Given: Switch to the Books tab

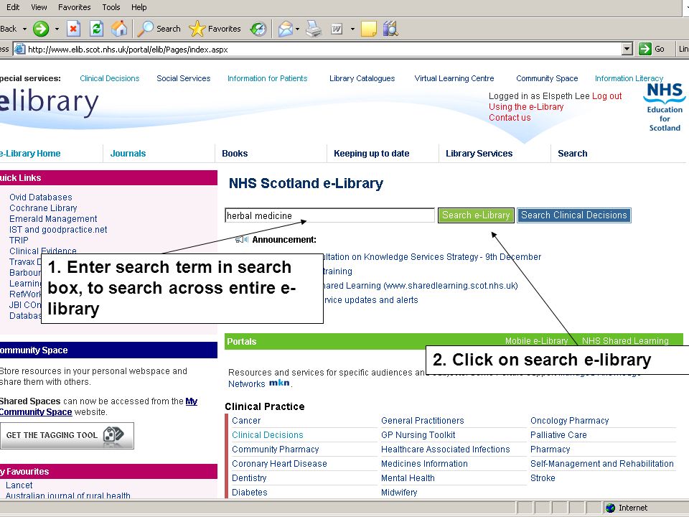Looking at the screenshot, I should pyautogui.click(x=235, y=154).
